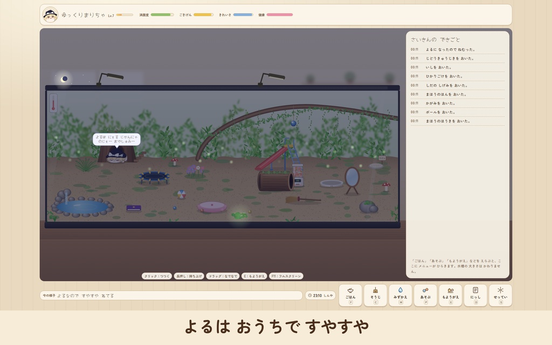Viewport: 552px width, 345px height.
Task: Open the もようがえ redecorate menu
Action: click(x=450, y=295)
